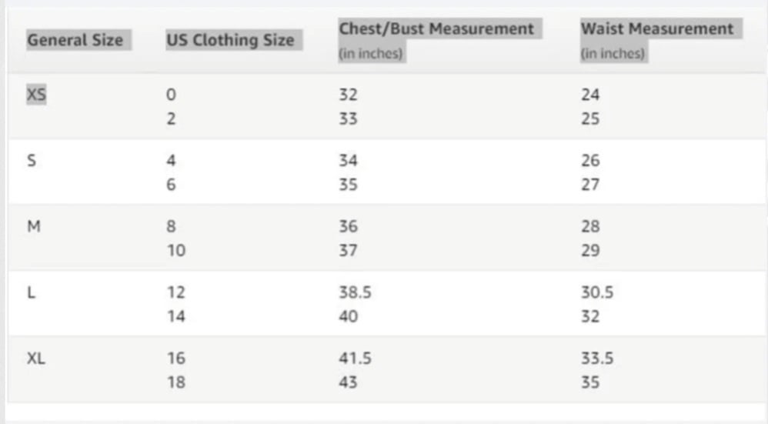Select the M general size label
The image size is (768, 424).
32,226
